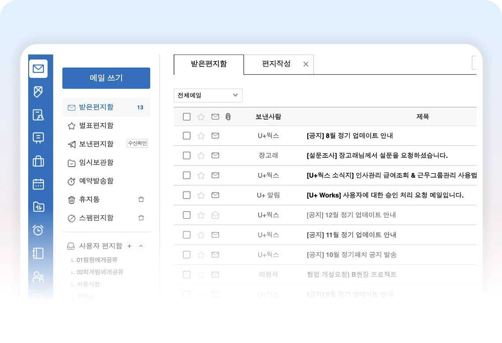The image size is (502, 343).
Task: Open the calendar icon in left sidebar
Action: [x=38, y=184]
